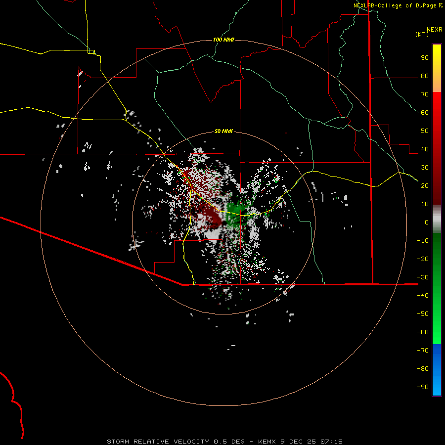Screen dimensions: 445x445
Task: Click the 70 value on velocity scale
Action: 425,94
